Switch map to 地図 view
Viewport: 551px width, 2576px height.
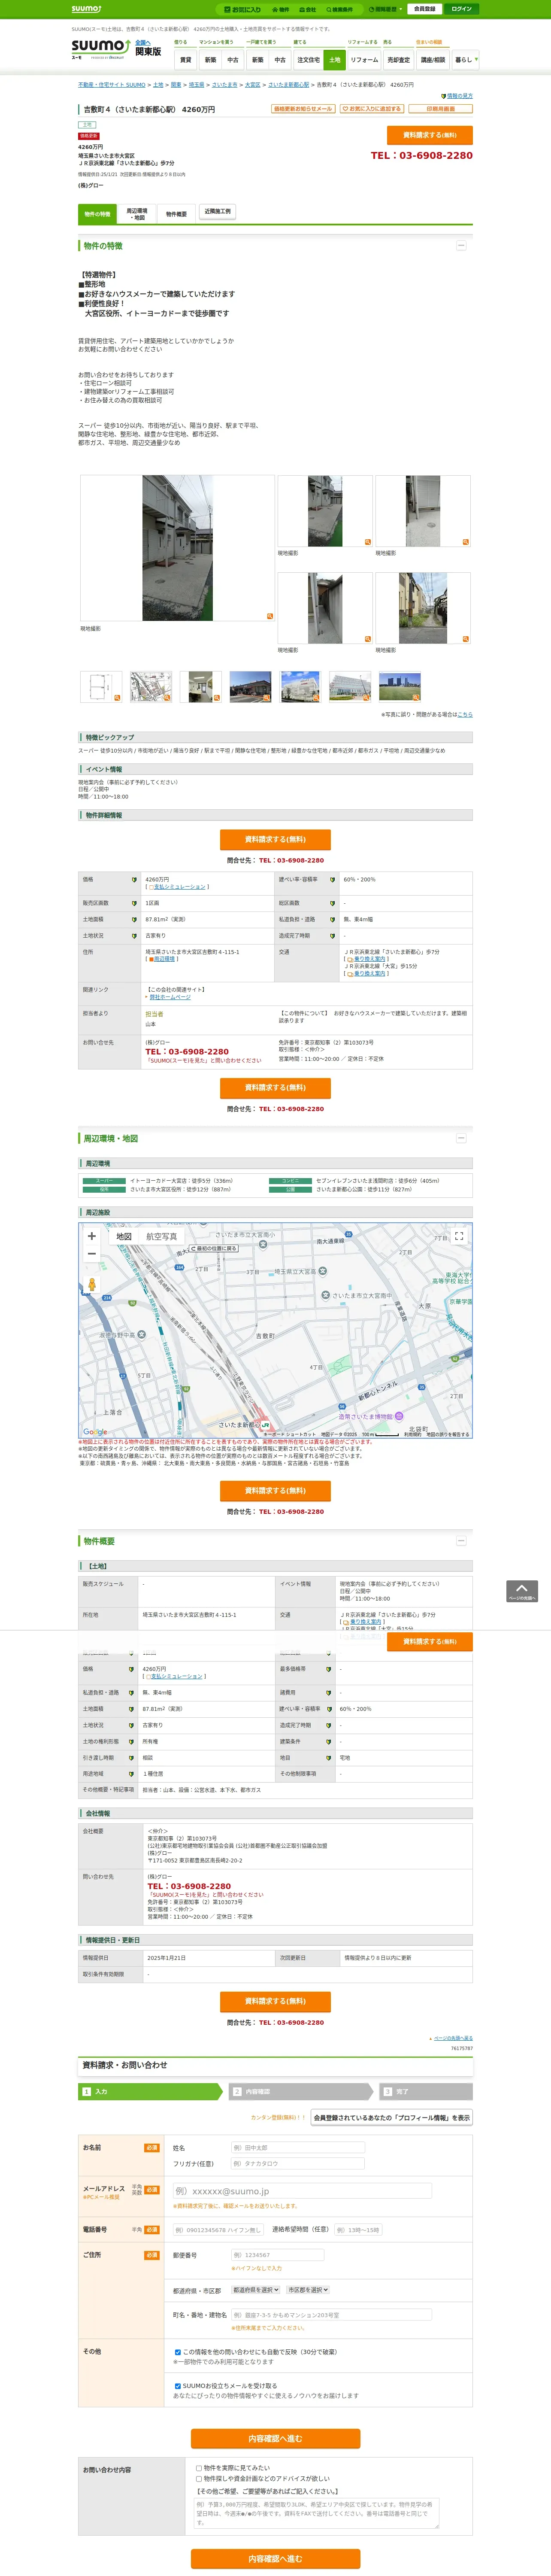(x=124, y=1237)
